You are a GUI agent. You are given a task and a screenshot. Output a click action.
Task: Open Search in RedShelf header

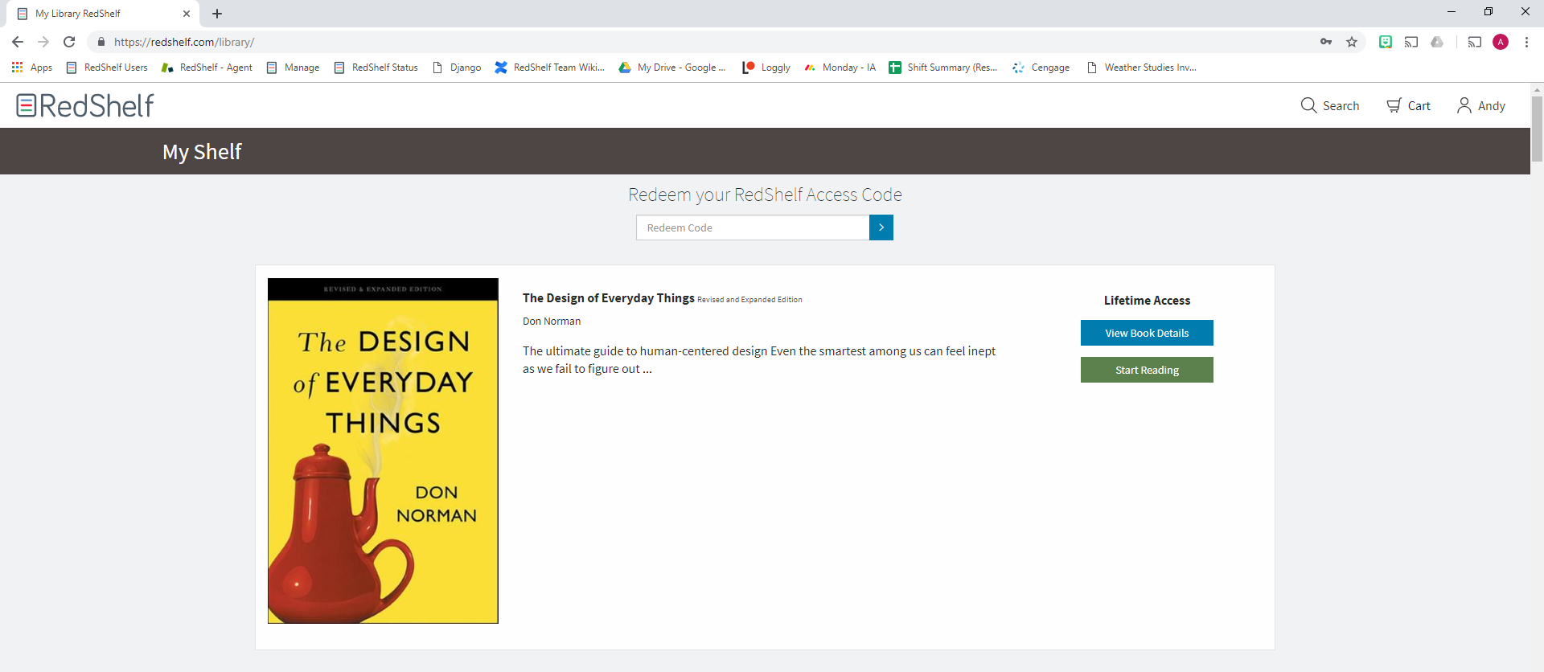pos(1330,105)
